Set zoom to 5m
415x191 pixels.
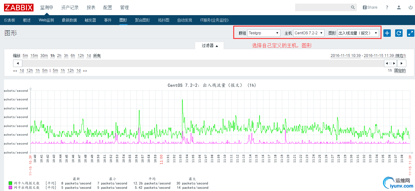pos(25,56)
